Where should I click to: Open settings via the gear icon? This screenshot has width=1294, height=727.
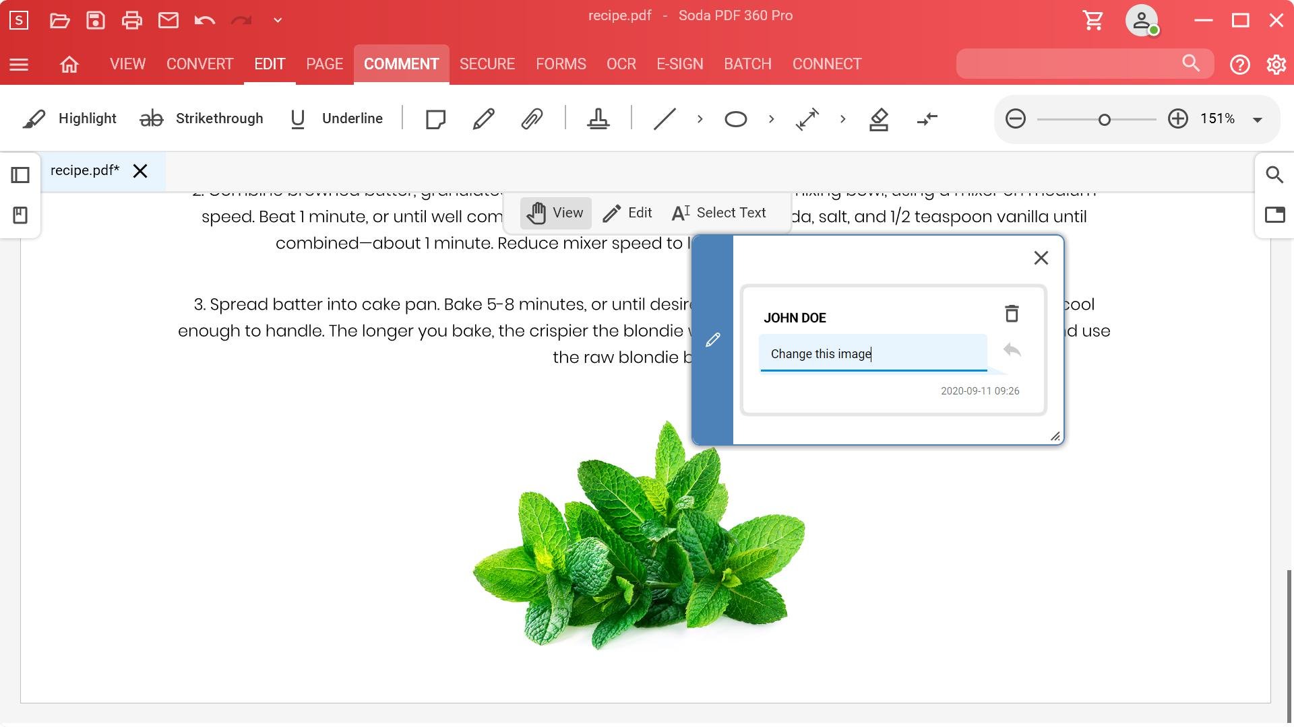click(1276, 65)
